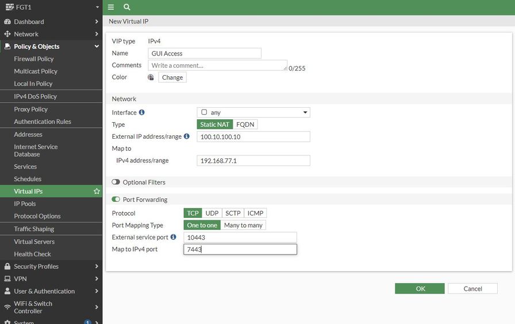This screenshot has width=515, height=324.
Task: Click the info icon next to Interface
Action: coord(141,112)
